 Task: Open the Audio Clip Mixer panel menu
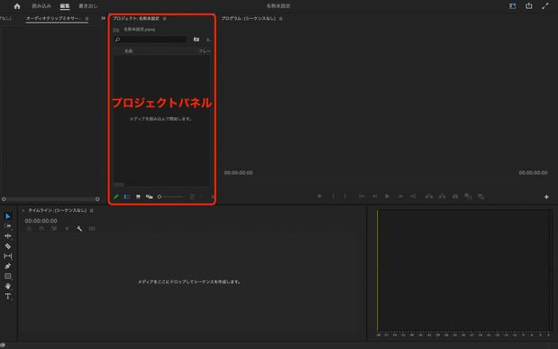coord(87,19)
